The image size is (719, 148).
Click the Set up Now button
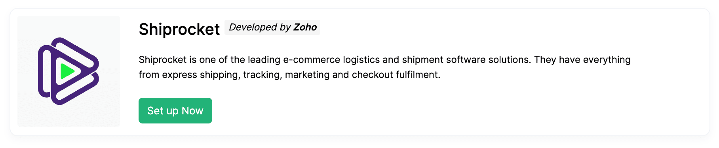point(175,111)
